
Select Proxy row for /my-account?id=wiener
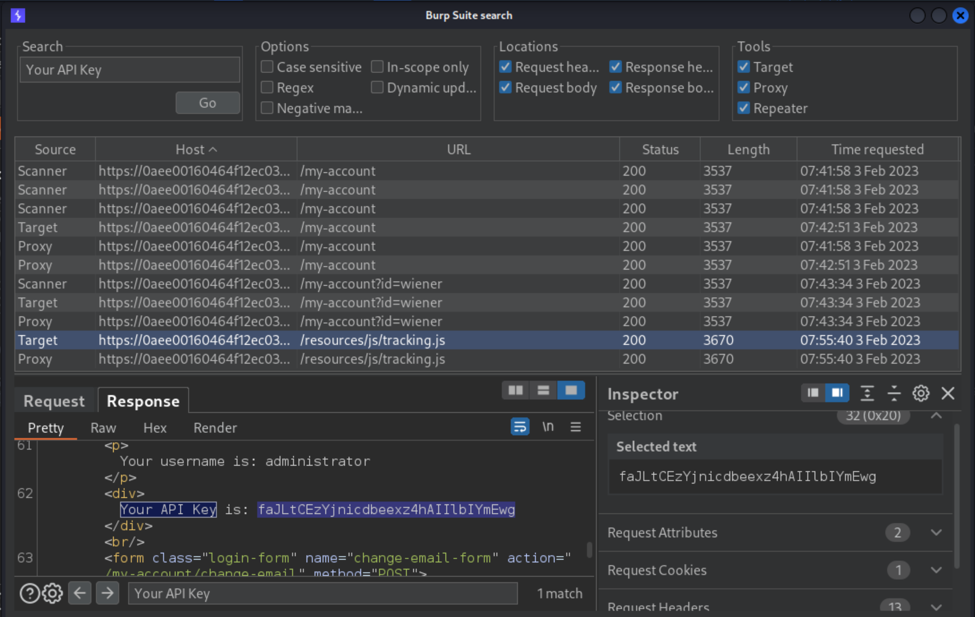[487, 321]
